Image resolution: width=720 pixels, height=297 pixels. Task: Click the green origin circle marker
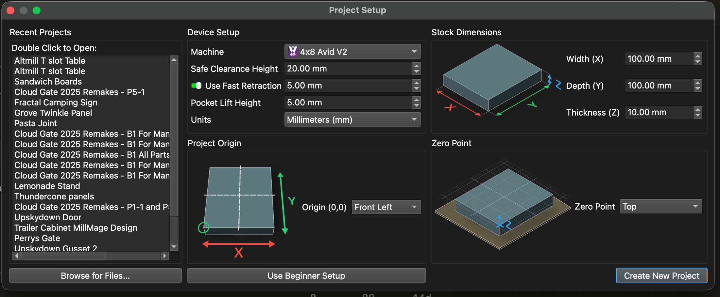pos(203,227)
